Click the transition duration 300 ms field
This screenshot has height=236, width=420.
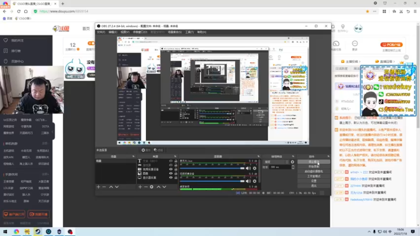(x=280, y=167)
